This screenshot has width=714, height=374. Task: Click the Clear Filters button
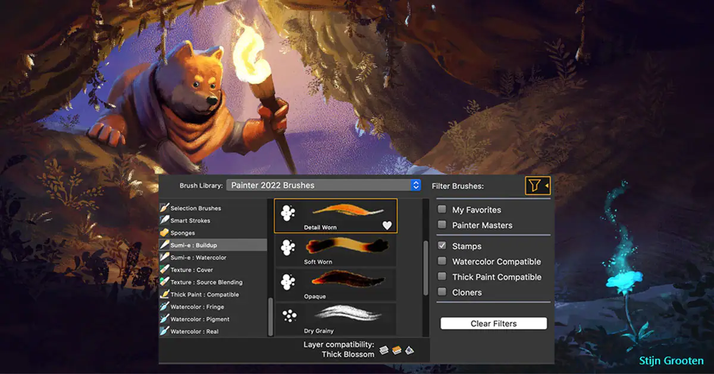point(493,324)
